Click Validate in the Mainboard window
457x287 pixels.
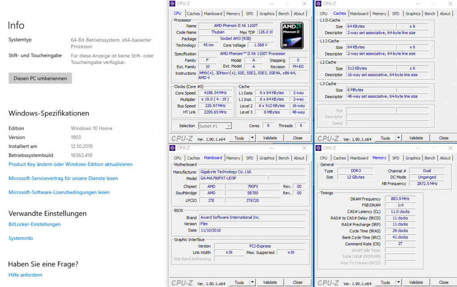coord(270,283)
